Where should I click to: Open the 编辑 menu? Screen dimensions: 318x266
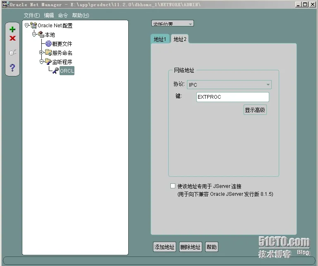tap(49, 15)
